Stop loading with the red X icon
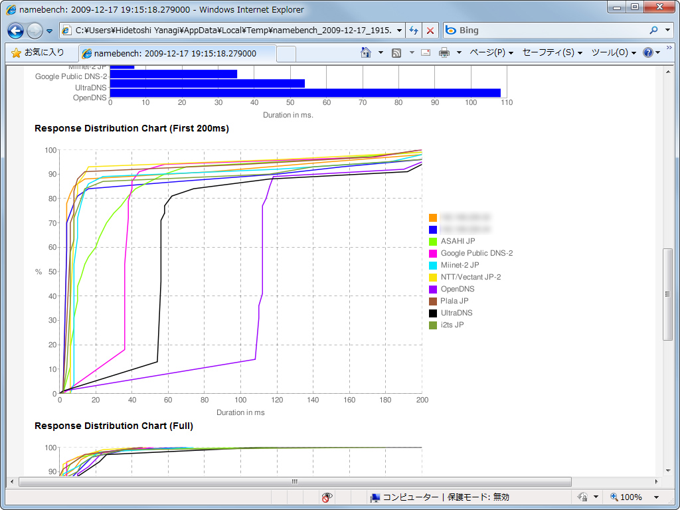Image resolution: width=680 pixels, height=510 pixels. click(x=430, y=31)
